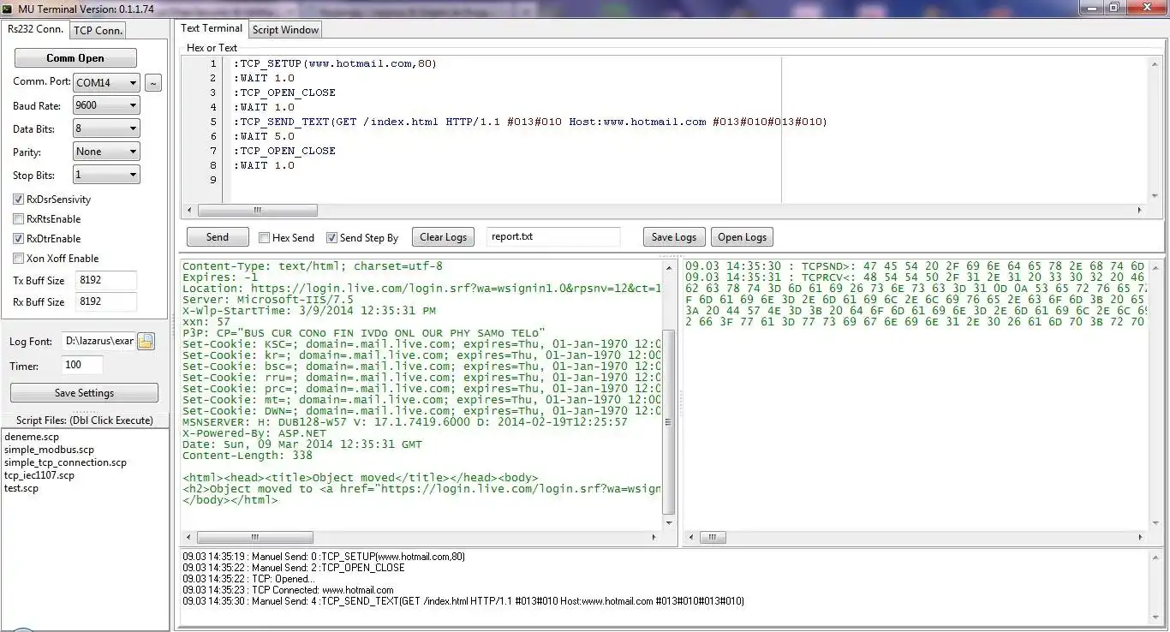The width and height of the screenshot is (1170, 632).
Task: Open the Data Bits dropdown
Action: [106, 128]
